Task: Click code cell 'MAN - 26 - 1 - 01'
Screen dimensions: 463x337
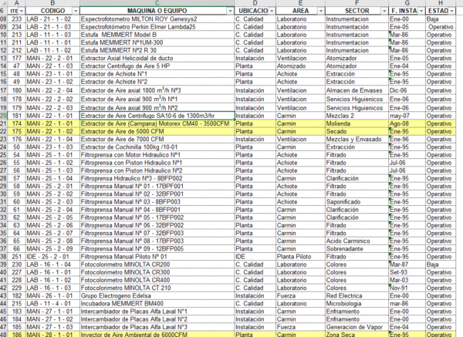Action: pos(52,295)
